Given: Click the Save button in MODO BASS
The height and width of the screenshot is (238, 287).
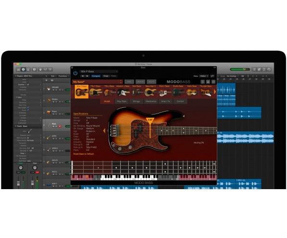Looking at the screenshot, I should point(129,82).
